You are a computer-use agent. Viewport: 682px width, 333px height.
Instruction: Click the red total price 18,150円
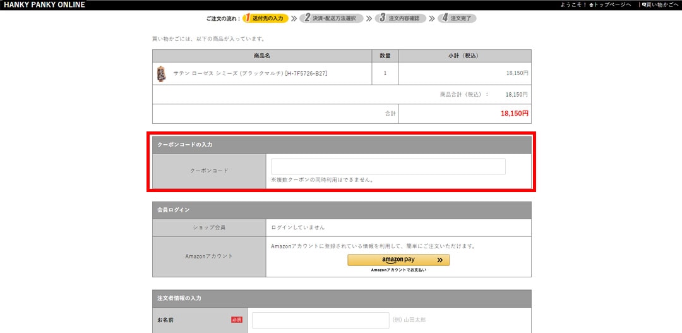tap(514, 114)
